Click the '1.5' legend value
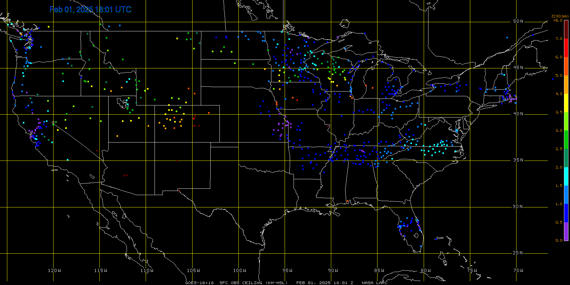 pyautogui.click(x=559, y=186)
